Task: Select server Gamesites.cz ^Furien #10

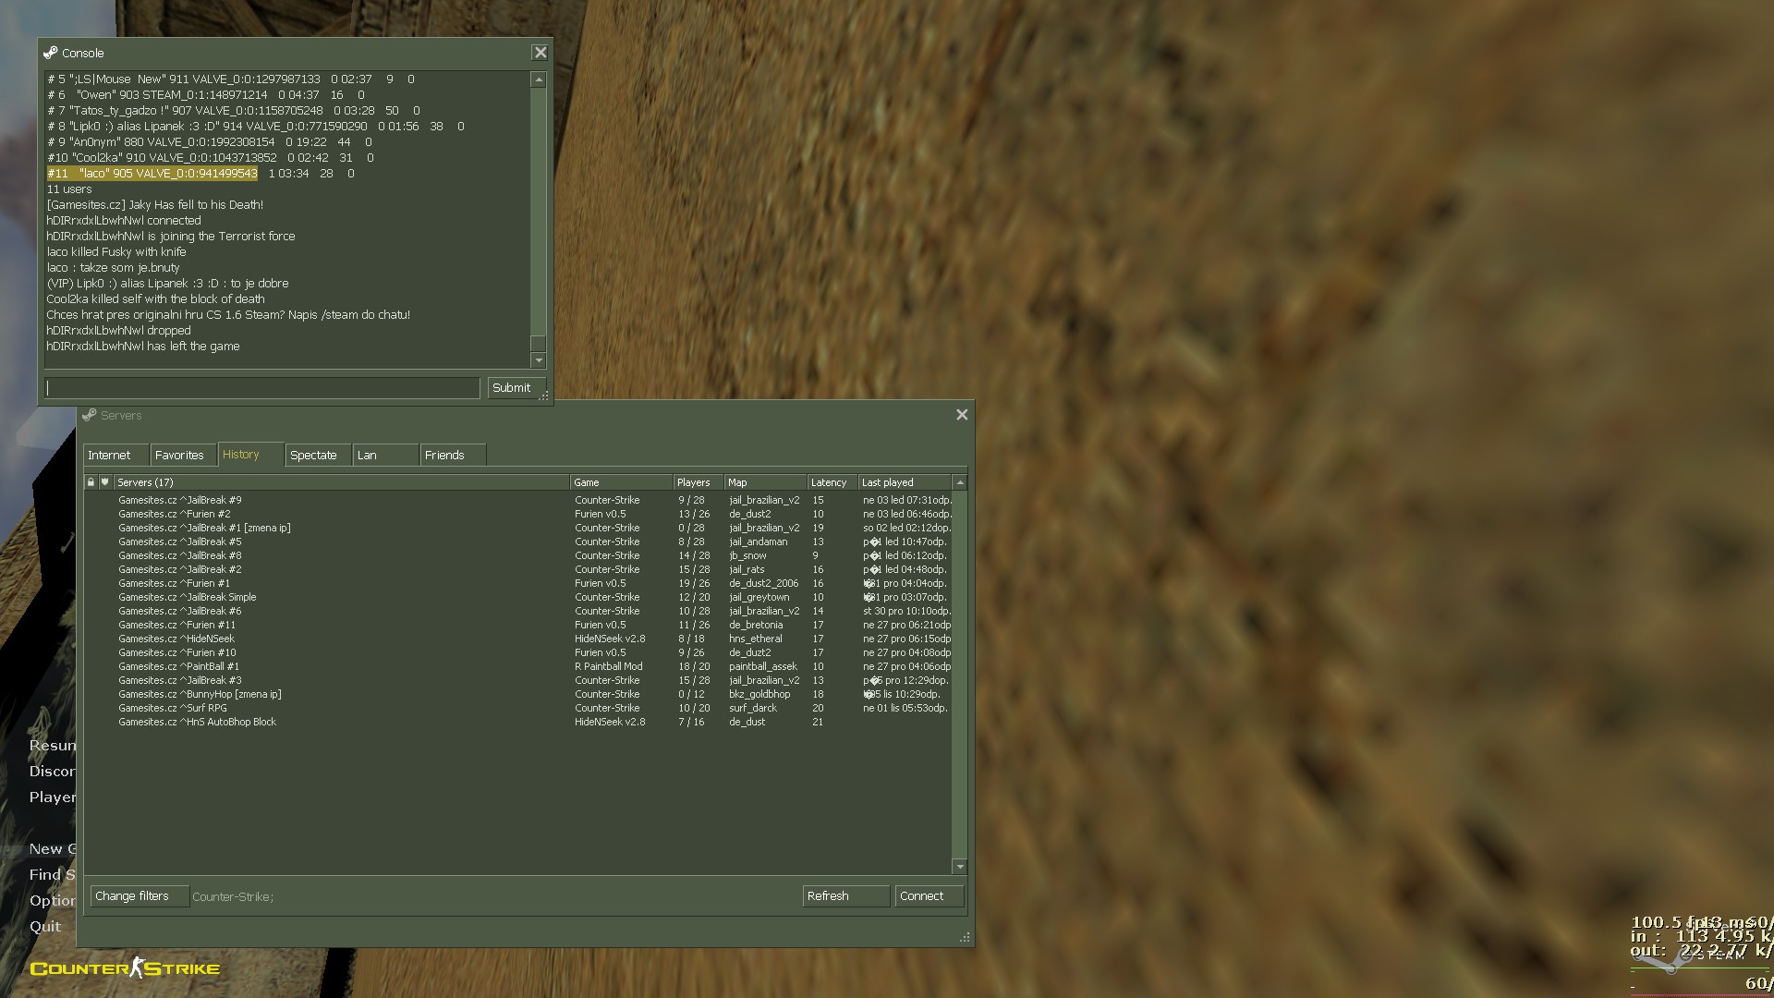Action: click(x=517, y=652)
